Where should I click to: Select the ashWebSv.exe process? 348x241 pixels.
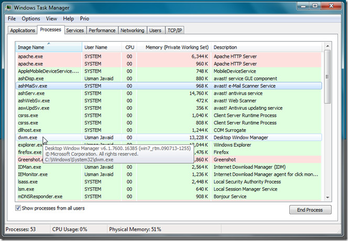169,101
